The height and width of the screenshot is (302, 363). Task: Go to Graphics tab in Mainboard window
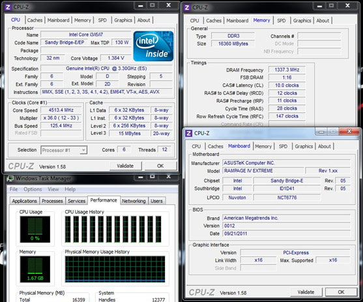[304, 146]
